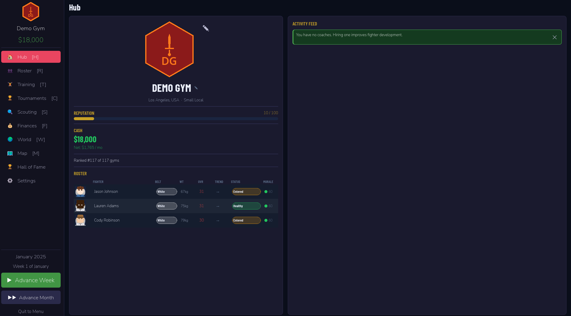
Task: Edit gym name via small pencil icon
Action: click(x=196, y=88)
